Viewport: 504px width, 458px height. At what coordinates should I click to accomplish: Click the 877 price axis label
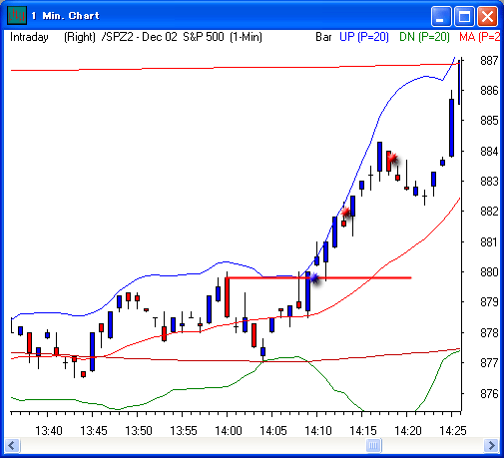click(489, 362)
